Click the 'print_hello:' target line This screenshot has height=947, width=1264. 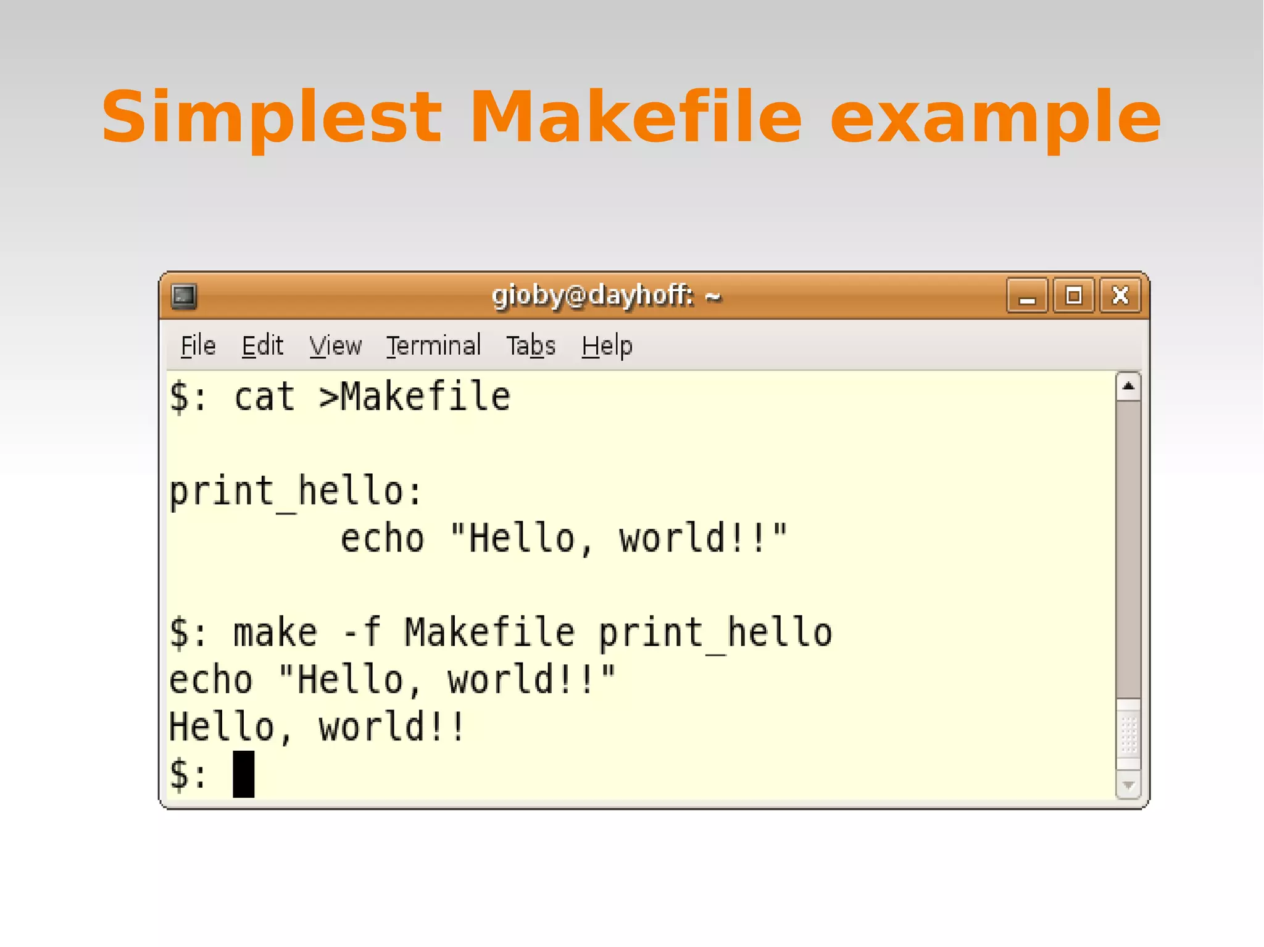[x=295, y=492]
